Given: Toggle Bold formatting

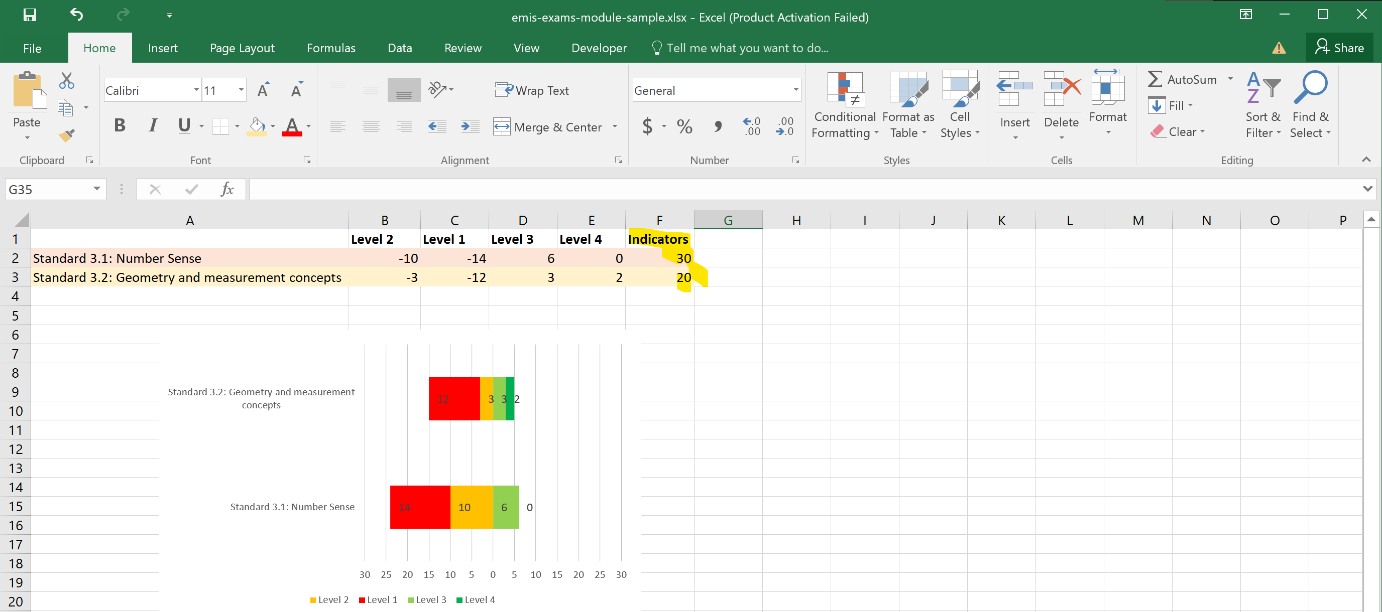Looking at the screenshot, I should [x=120, y=125].
